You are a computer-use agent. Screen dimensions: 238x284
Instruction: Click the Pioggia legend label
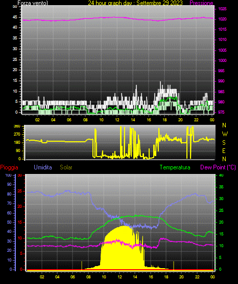9,167
